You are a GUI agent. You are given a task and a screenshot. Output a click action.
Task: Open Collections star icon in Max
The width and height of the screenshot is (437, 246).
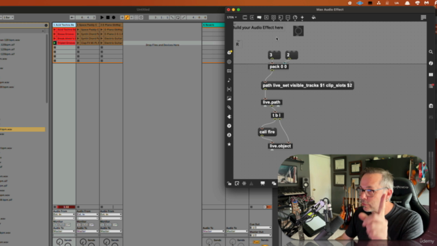(229, 144)
